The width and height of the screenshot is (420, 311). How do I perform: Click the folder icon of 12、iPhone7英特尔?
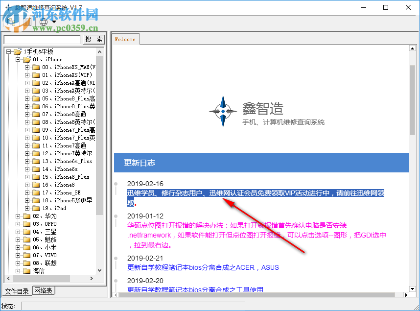click(36, 153)
